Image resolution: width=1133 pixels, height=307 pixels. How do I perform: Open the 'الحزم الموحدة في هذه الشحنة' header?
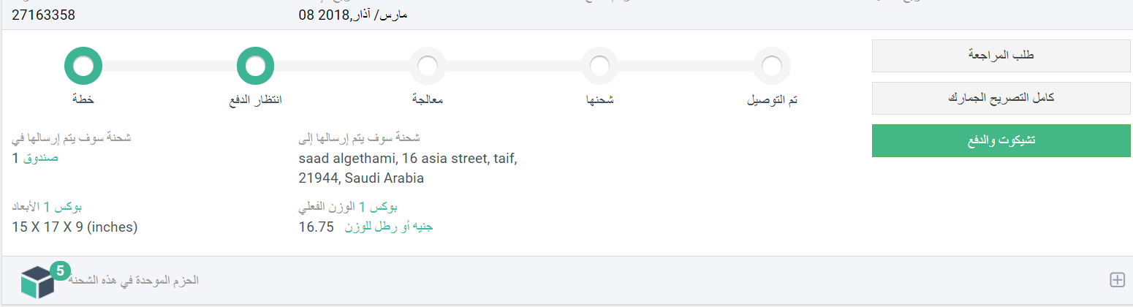(134, 281)
